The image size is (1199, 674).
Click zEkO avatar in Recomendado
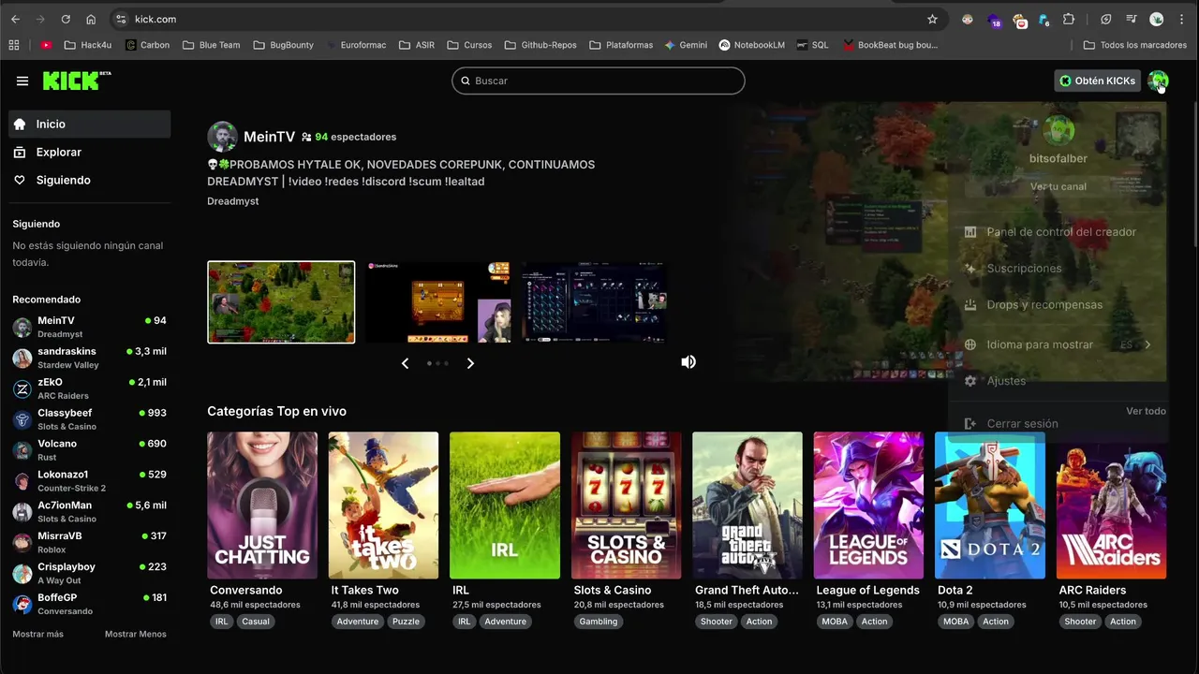[22, 388]
